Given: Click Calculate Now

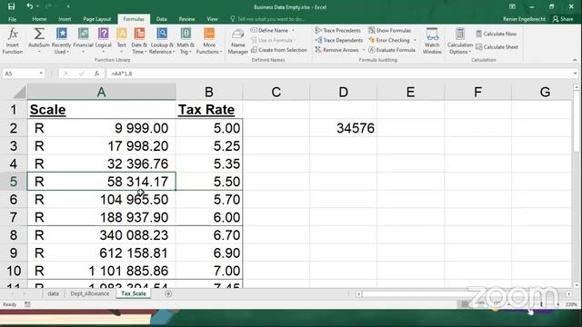Looking at the screenshot, I should (x=497, y=34).
